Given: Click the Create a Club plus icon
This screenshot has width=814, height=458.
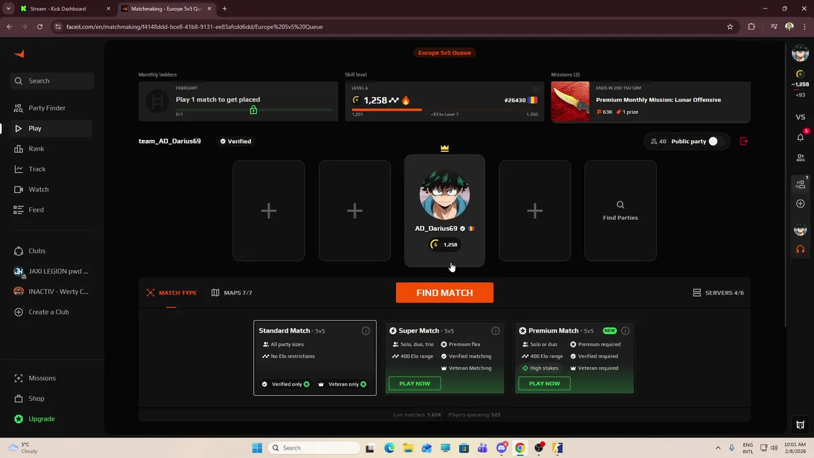Looking at the screenshot, I should tap(18, 312).
